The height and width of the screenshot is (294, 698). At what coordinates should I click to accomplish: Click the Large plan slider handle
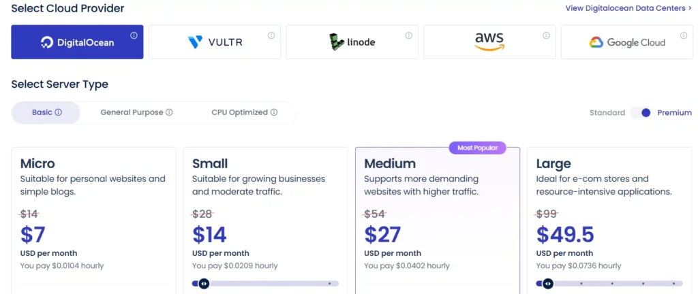tap(548, 283)
